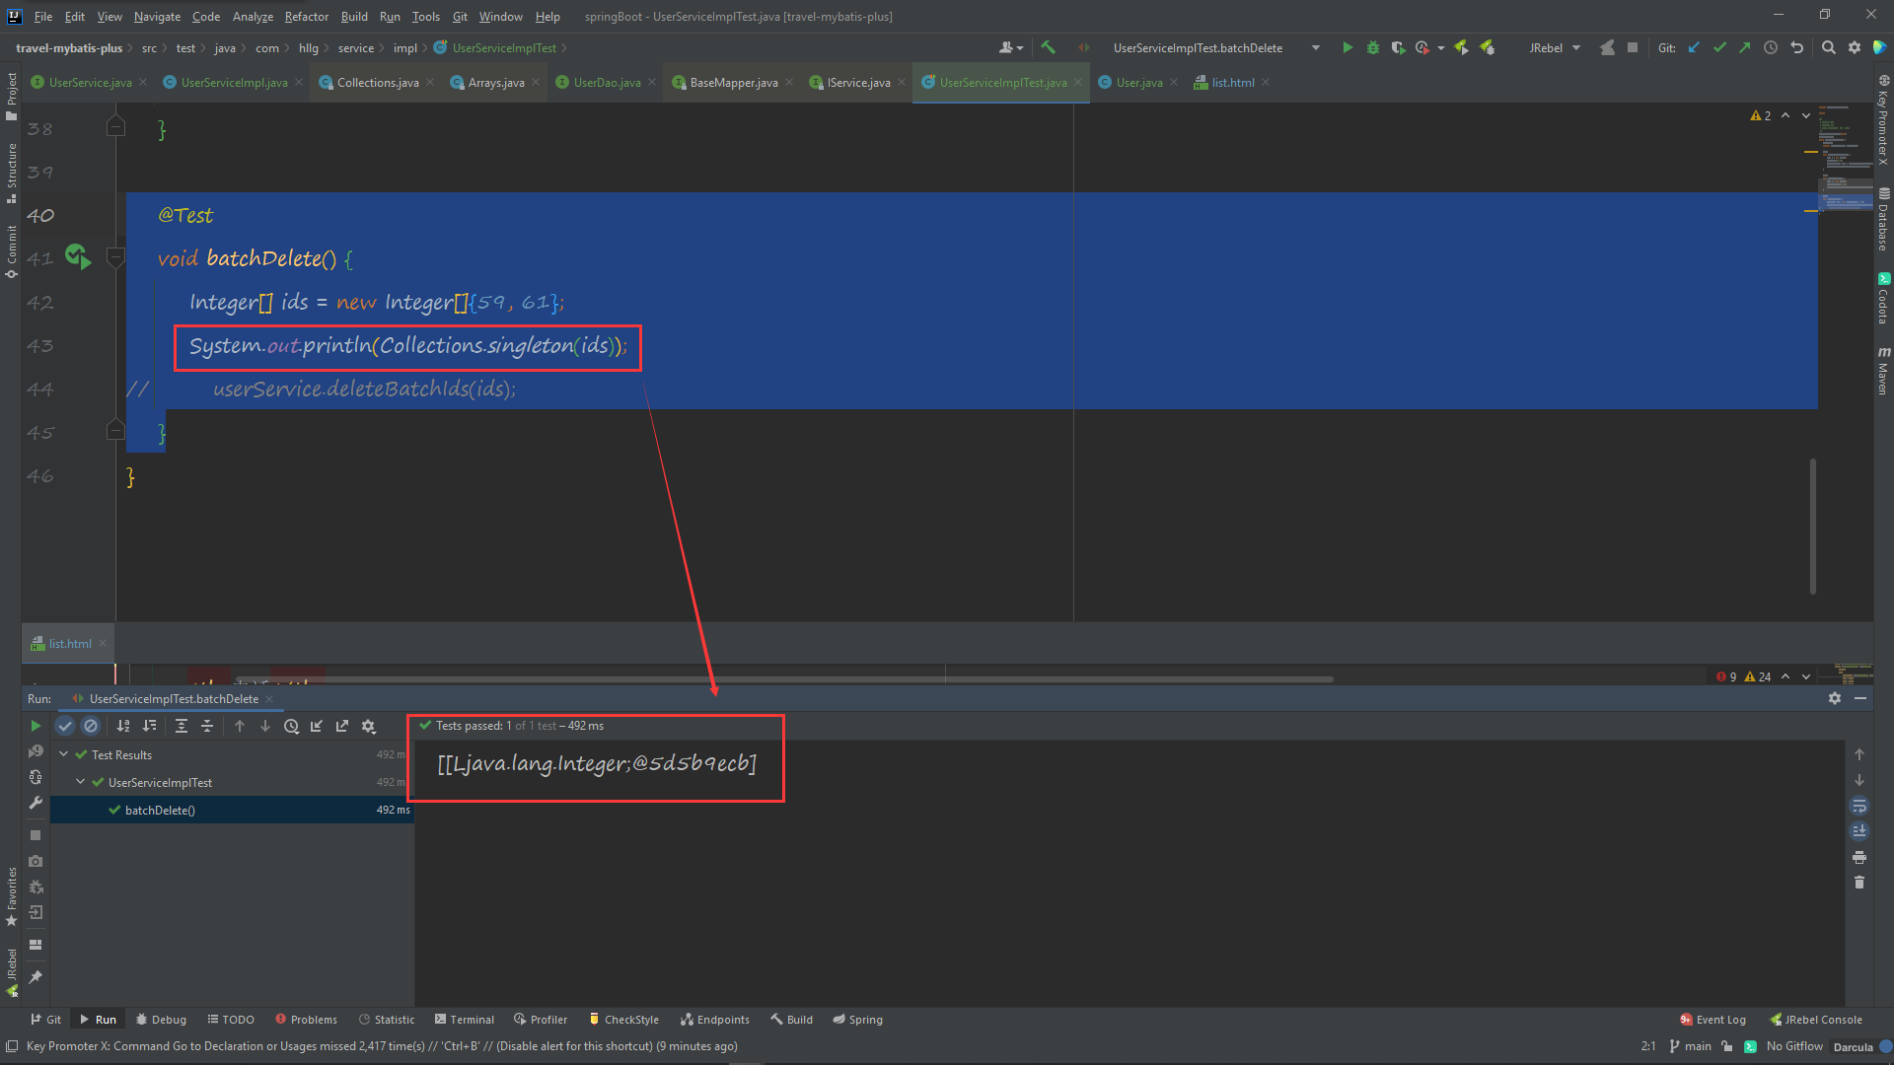Click Rerun Failed Tests icon in Run panel
Screen dimensions: 1894x1065
pos(36,751)
